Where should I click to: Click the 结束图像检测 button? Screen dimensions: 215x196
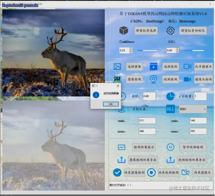click(134, 173)
